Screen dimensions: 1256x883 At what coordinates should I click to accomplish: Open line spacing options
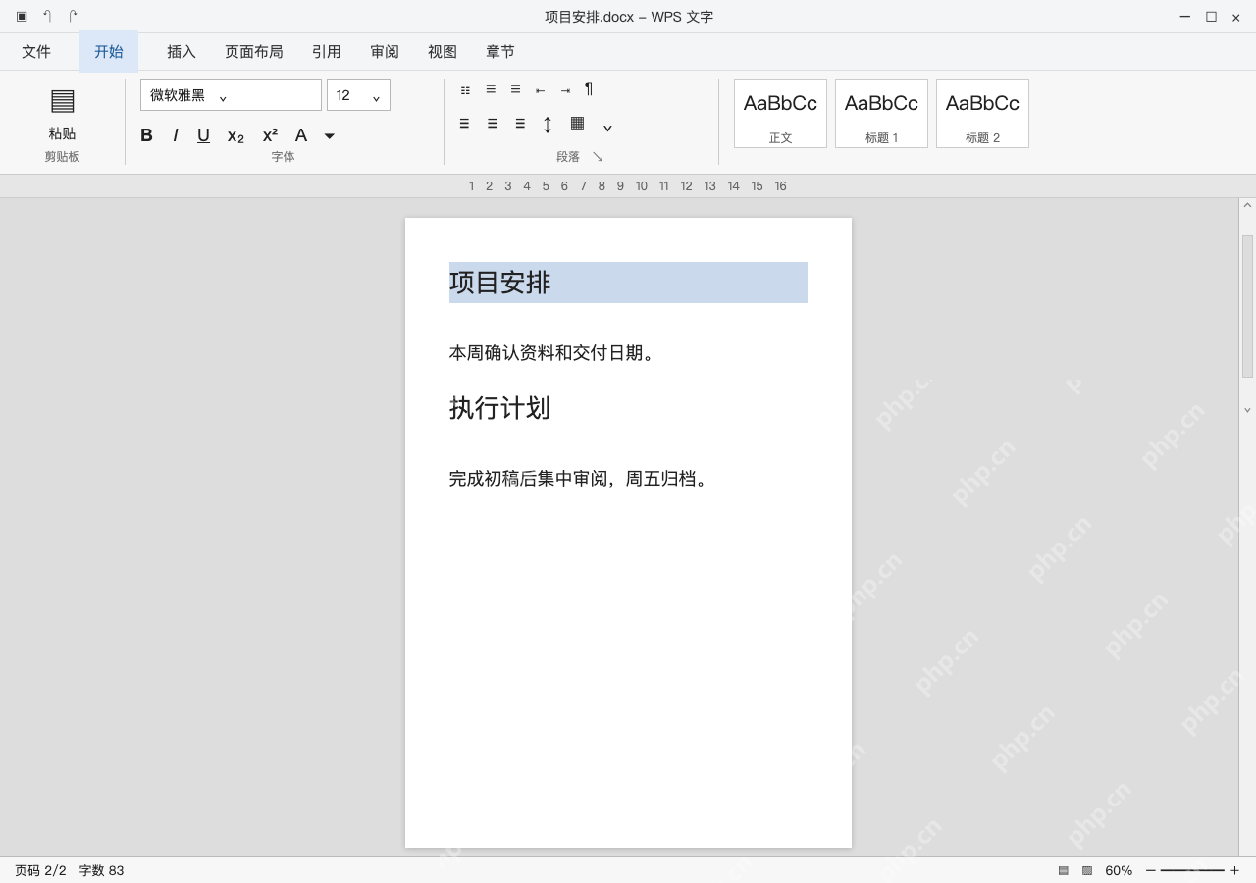coord(548,125)
